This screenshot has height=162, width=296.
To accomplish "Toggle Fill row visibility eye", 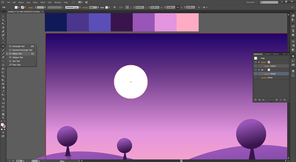I will [256, 70].
